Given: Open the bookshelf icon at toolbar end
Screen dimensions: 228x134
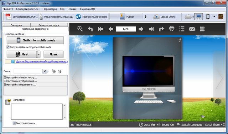Looking at the screenshot, I should 221,17.
